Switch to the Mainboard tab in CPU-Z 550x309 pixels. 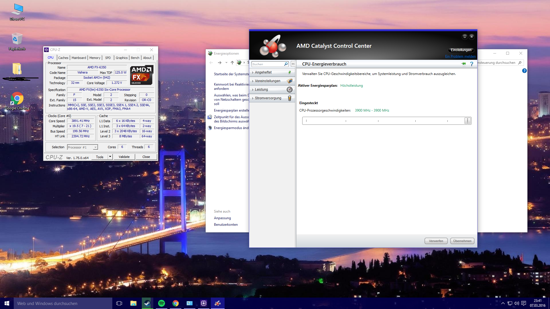[x=79, y=58]
